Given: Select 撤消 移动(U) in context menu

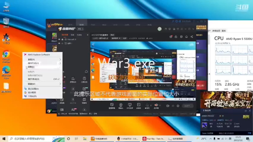Looking at the screenshot, I should coord(42,79).
